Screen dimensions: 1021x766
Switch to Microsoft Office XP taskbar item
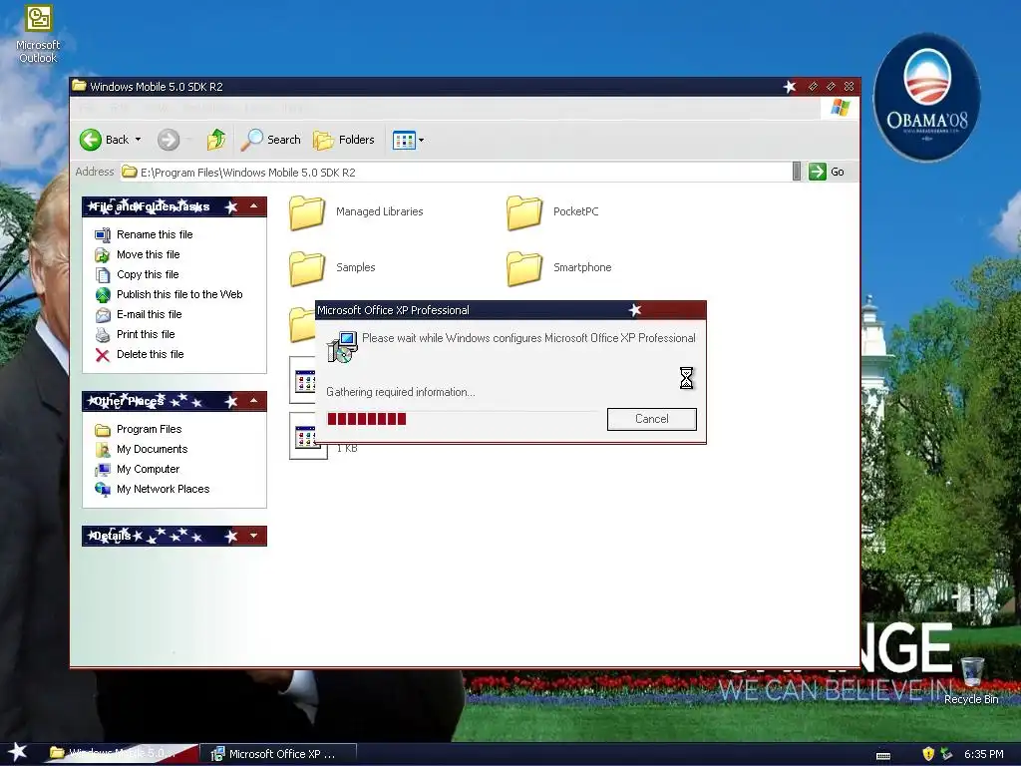276,754
